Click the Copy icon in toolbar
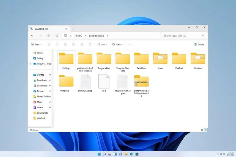Screen dimensions: 236x157 pos(57,45)
